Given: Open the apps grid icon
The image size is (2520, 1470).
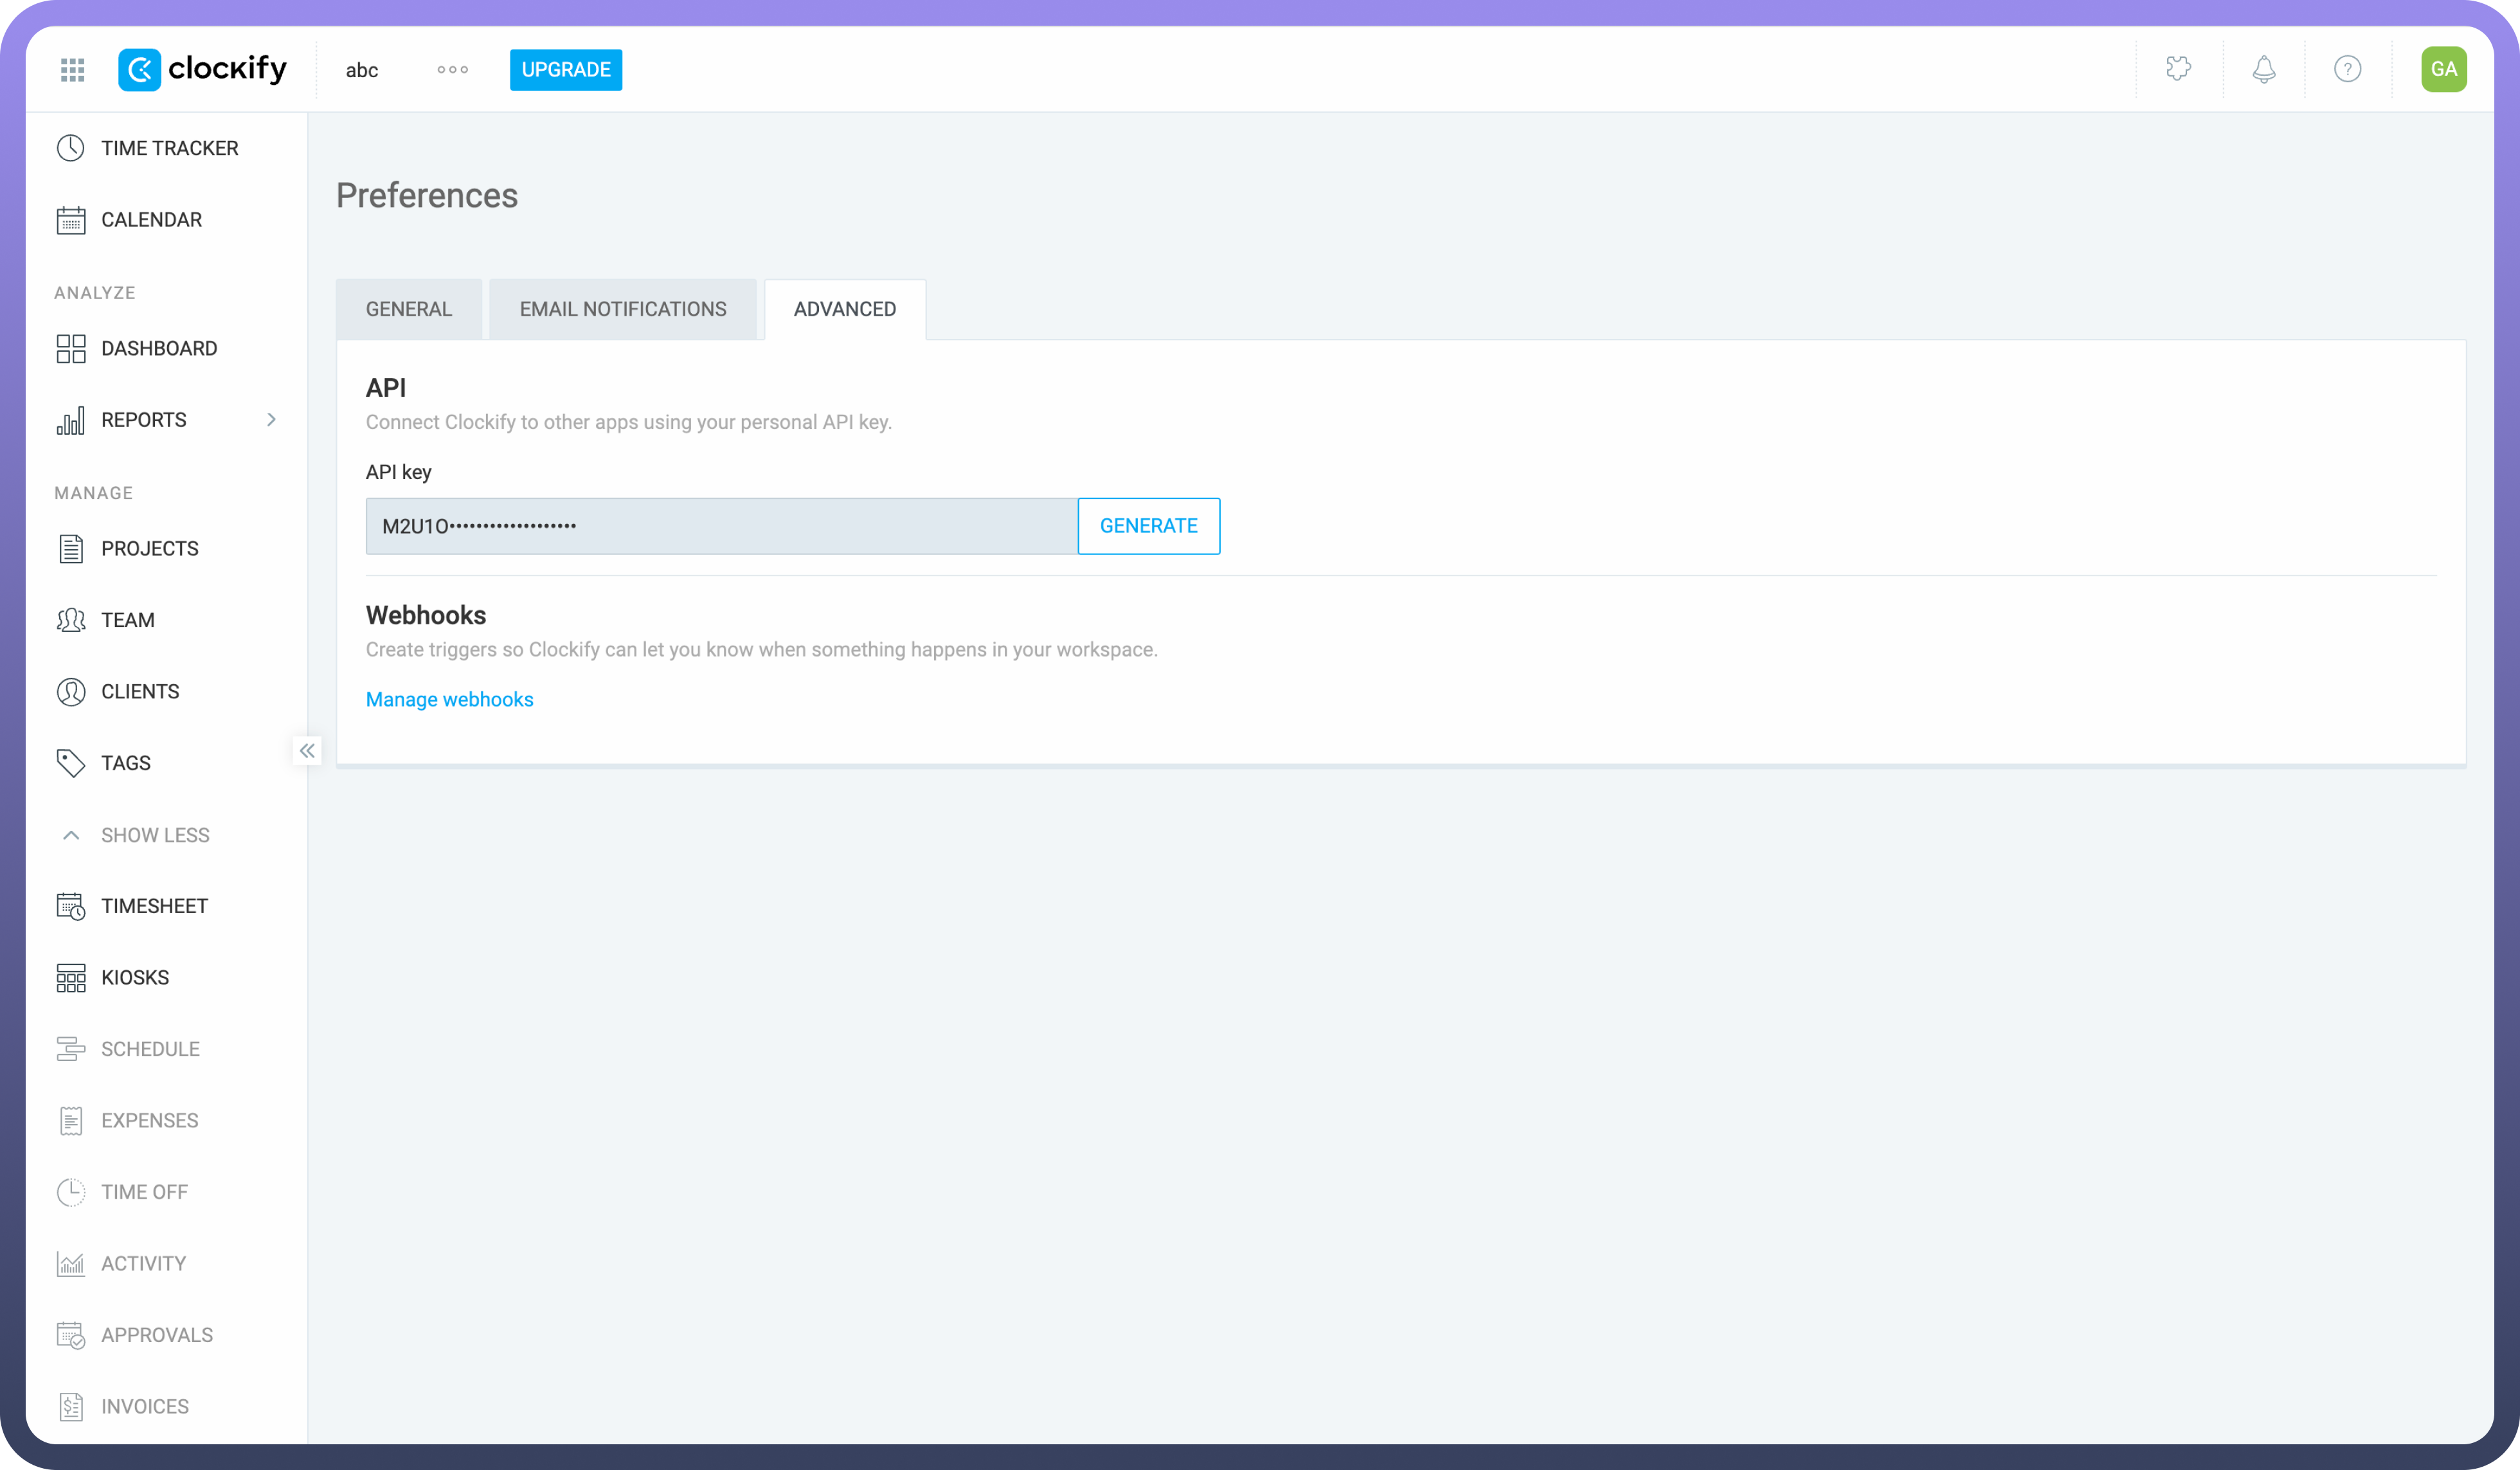Looking at the screenshot, I should (x=72, y=70).
